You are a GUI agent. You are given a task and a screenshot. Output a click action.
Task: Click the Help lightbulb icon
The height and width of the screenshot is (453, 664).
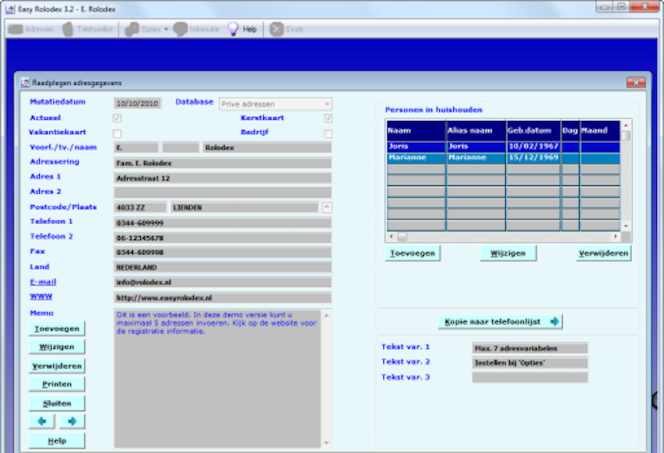pyautogui.click(x=233, y=29)
